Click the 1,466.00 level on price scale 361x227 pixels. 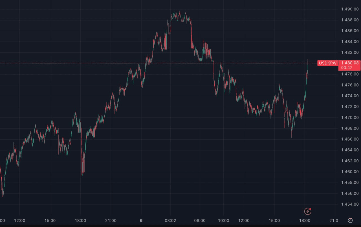350,139
